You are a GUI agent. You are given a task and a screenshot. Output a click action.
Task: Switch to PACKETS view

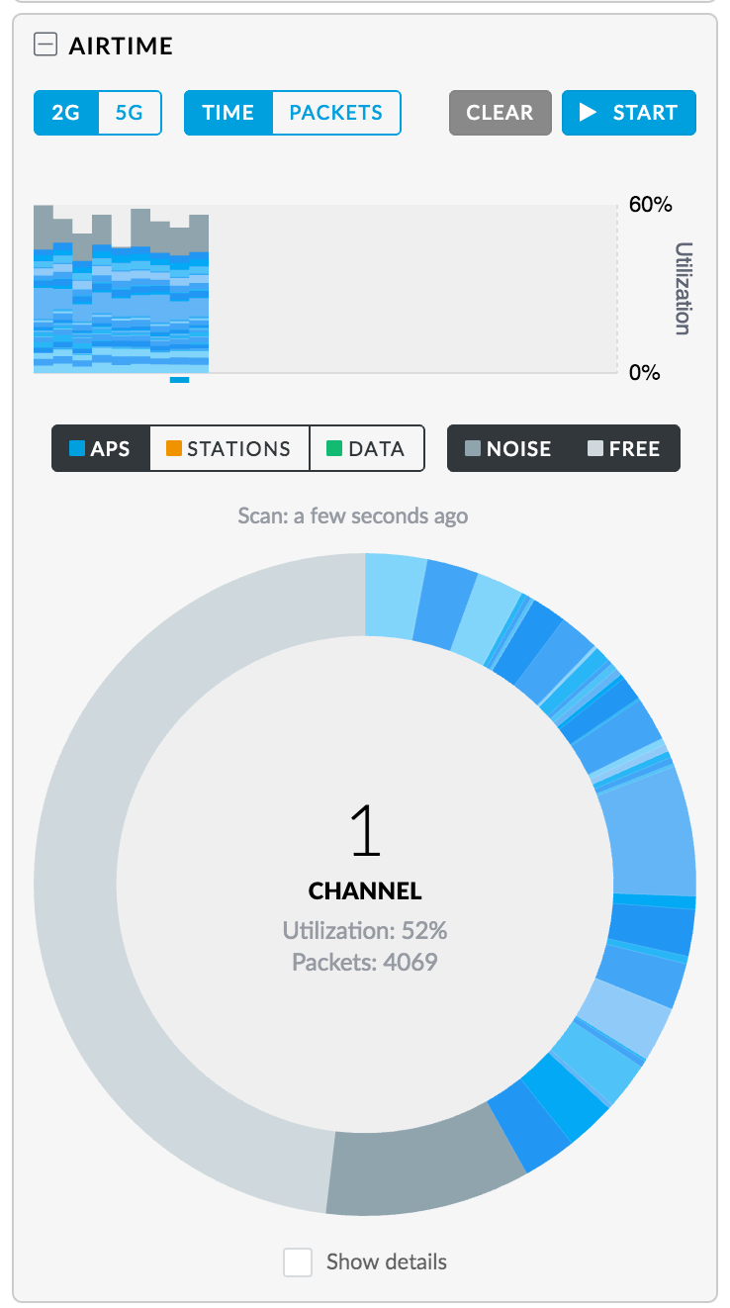(x=335, y=113)
